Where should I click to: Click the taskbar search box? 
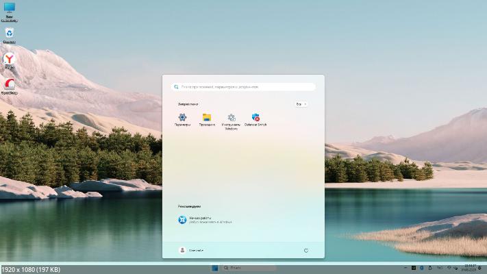click(249, 268)
